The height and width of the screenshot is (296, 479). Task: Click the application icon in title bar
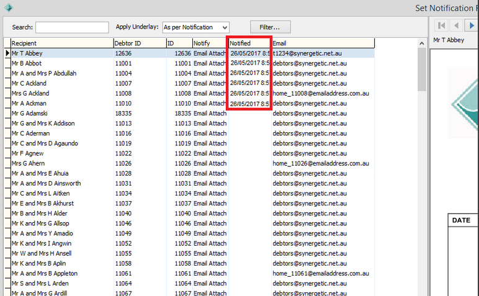tap(7, 7)
